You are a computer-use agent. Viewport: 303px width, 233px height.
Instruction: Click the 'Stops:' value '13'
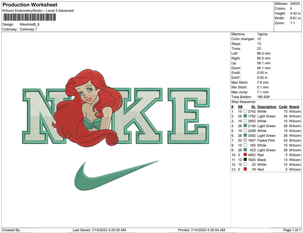[259, 44]
